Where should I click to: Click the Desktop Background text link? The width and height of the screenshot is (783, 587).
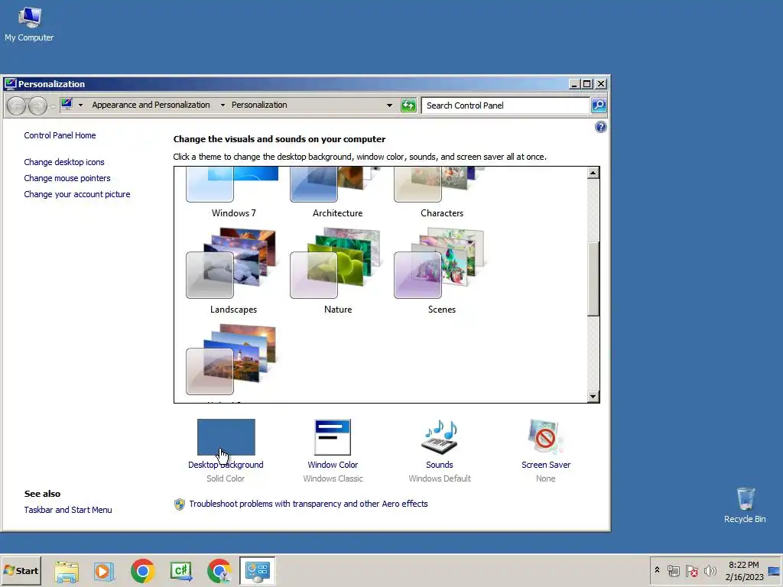226,465
